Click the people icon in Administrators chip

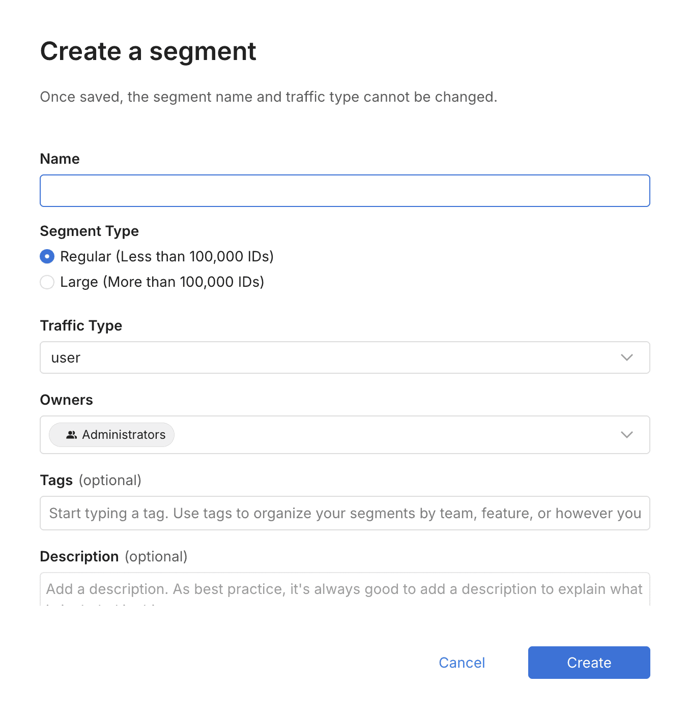[71, 435]
